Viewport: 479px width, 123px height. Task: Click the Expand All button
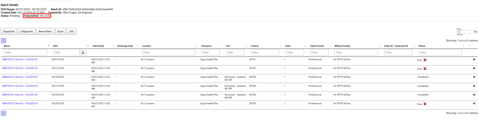tap(9, 31)
